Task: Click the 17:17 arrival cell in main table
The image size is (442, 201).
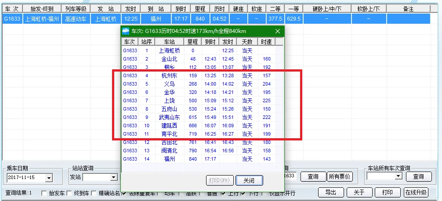Action: pyautogui.click(x=181, y=19)
